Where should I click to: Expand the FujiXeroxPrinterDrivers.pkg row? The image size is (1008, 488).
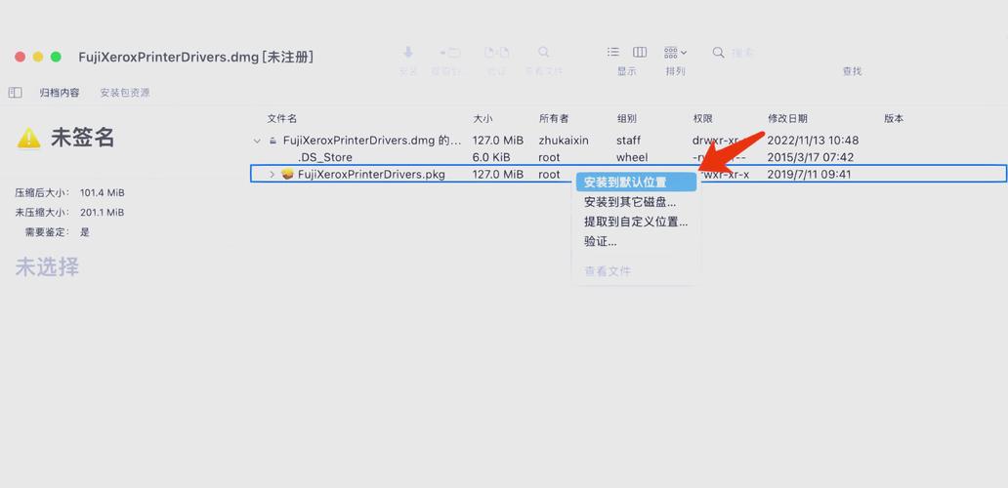click(272, 174)
